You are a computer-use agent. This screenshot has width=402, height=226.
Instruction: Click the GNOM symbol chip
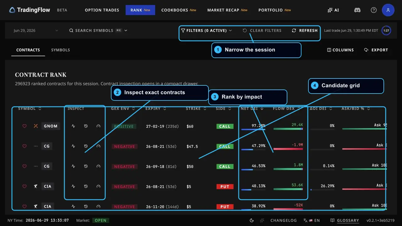pyautogui.click(x=51, y=126)
